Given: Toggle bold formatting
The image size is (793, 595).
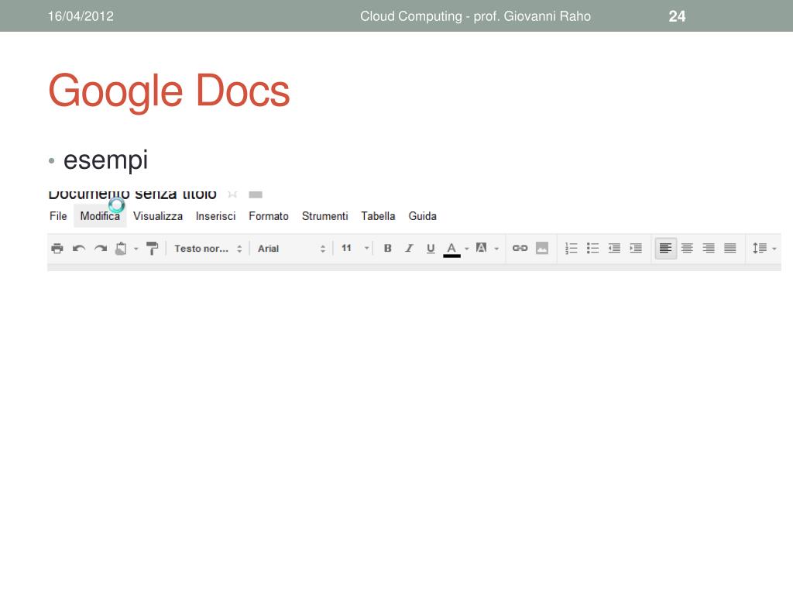Looking at the screenshot, I should click(x=388, y=249).
